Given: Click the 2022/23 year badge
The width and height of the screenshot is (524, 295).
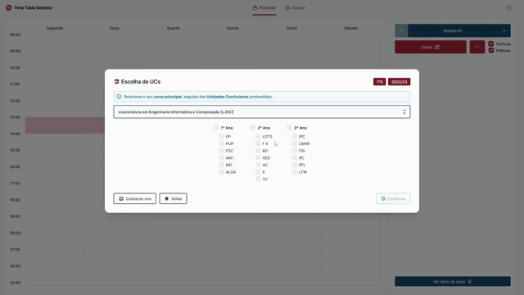Looking at the screenshot, I should [x=399, y=82].
